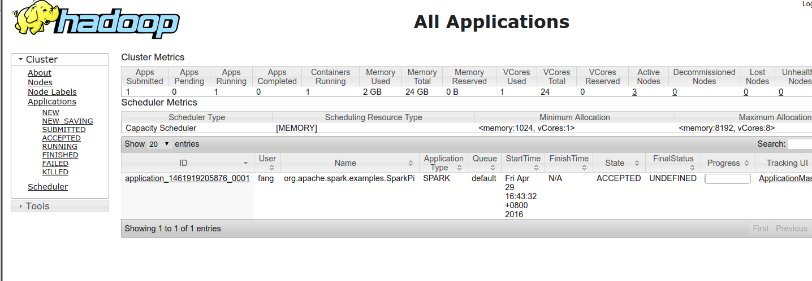Sort by Application Type sort icon
This screenshot has height=281, width=812.
point(460,168)
